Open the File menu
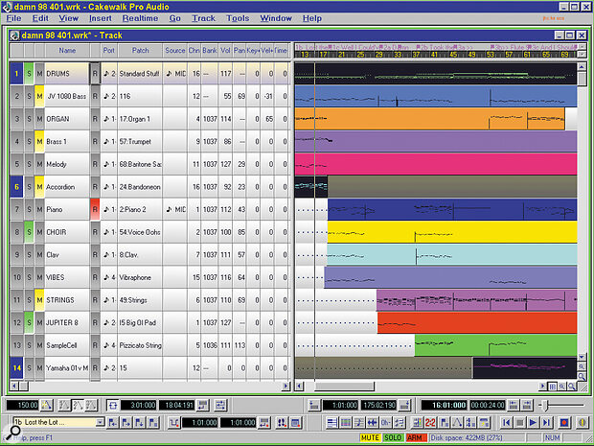This screenshot has width=594, height=446. point(14,18)
